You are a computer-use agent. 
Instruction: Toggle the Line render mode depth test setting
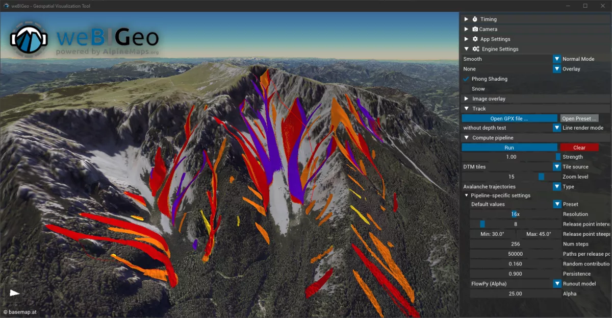pyautogui.click(x=557, y=128)
